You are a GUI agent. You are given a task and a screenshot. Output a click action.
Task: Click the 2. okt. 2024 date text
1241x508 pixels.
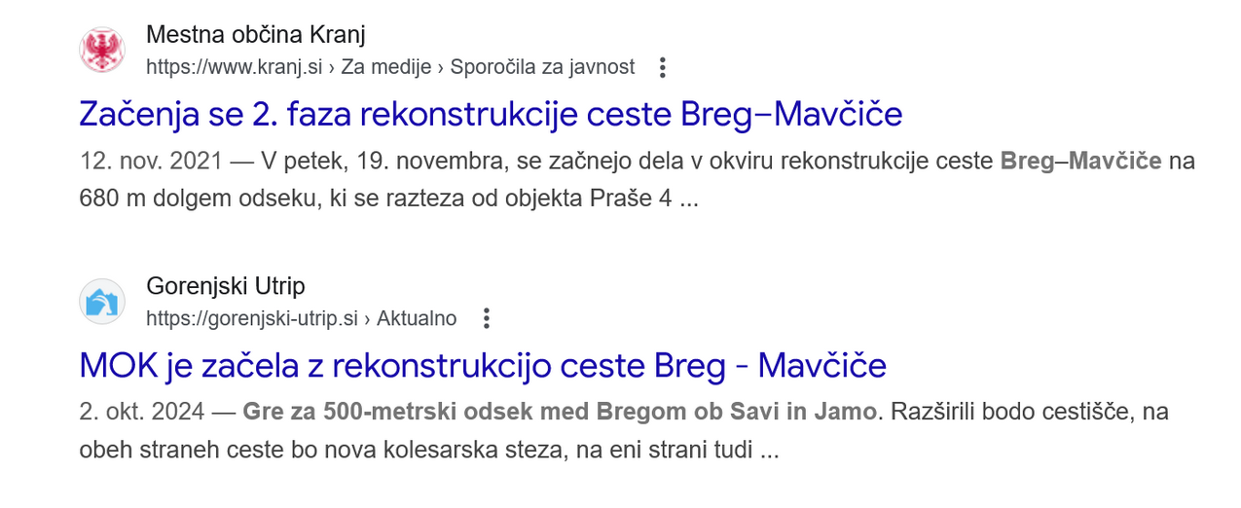tap(142, 412)
